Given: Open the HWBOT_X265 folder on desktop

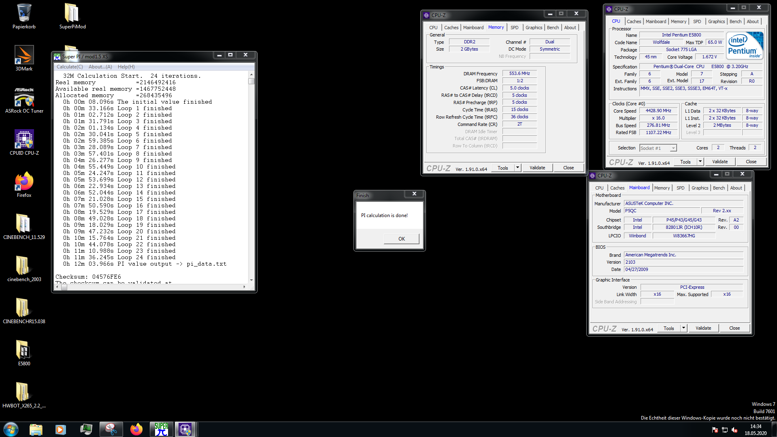Looking at the screenshot, I should pos(24,395).
